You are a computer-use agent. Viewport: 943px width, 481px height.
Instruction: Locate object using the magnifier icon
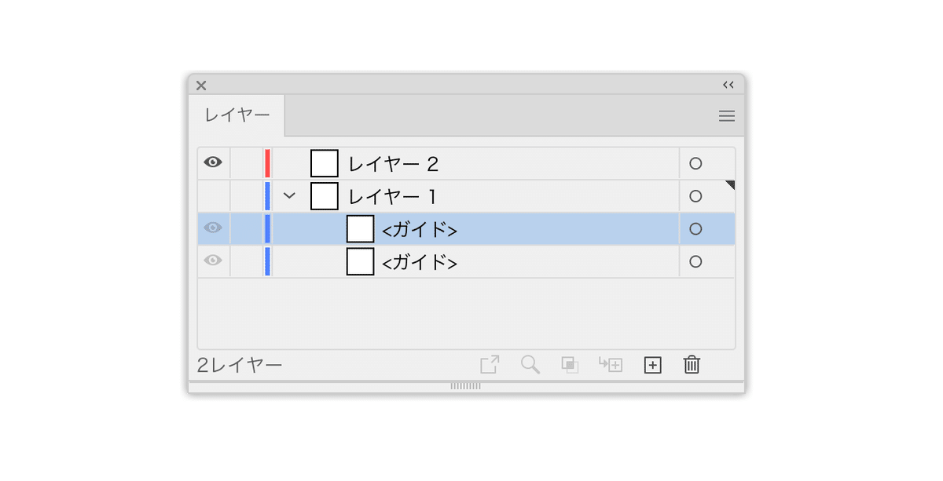tap(529, 364)
